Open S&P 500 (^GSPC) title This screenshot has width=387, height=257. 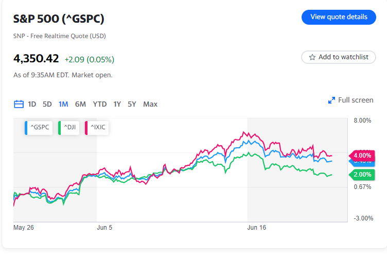(59, 19)
